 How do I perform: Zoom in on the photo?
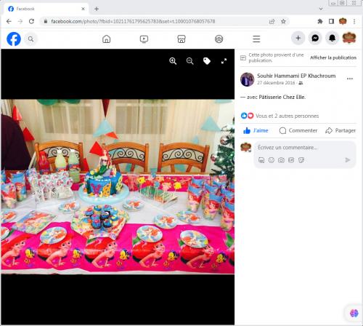pos(173,61)
